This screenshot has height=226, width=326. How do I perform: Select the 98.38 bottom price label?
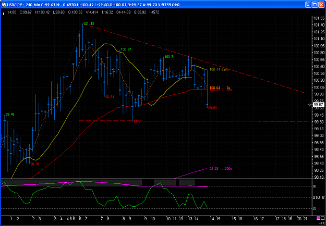(35, 164)
